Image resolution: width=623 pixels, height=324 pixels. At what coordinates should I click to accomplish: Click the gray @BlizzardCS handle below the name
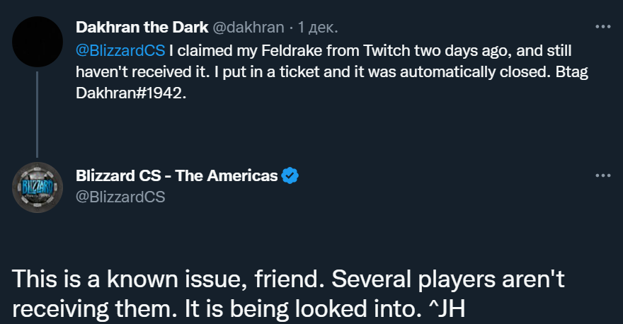click(120, 197)
